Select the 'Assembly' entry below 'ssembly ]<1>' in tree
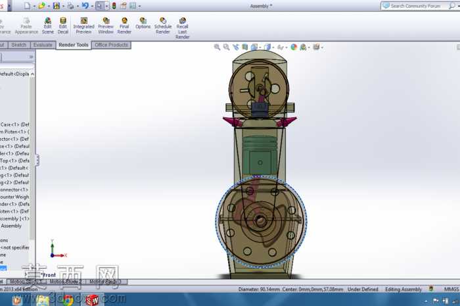Screen dimensions: 460x306 coord(11,226)
